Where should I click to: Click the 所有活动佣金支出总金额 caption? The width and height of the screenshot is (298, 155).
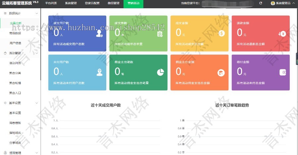pos(192,83)
